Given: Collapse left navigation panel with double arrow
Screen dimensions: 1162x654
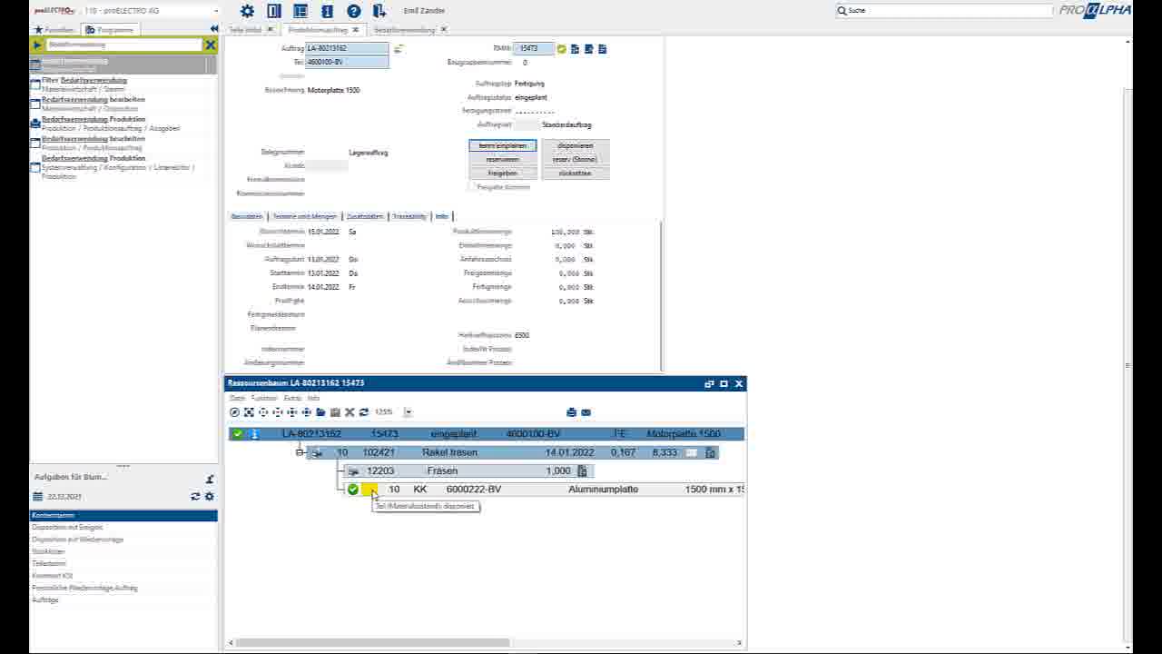Looking at the screenshot, I should [x=214, y=29].
